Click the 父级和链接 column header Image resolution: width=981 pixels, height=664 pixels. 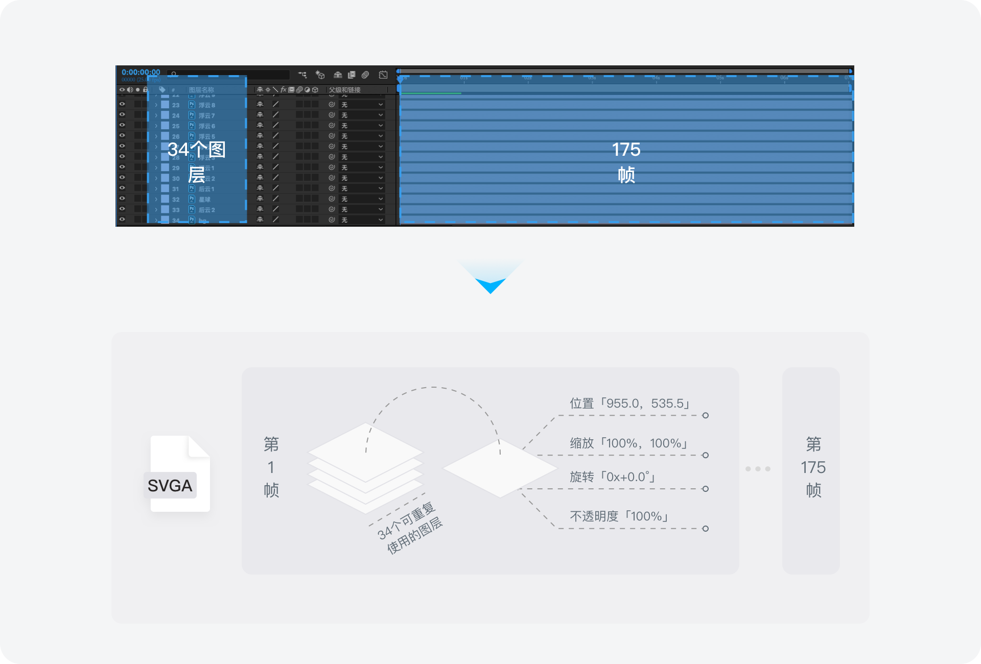tap(345, 90)
